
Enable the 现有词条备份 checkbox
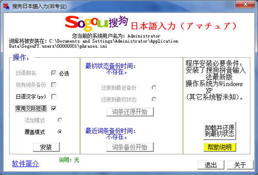(54, 85)
